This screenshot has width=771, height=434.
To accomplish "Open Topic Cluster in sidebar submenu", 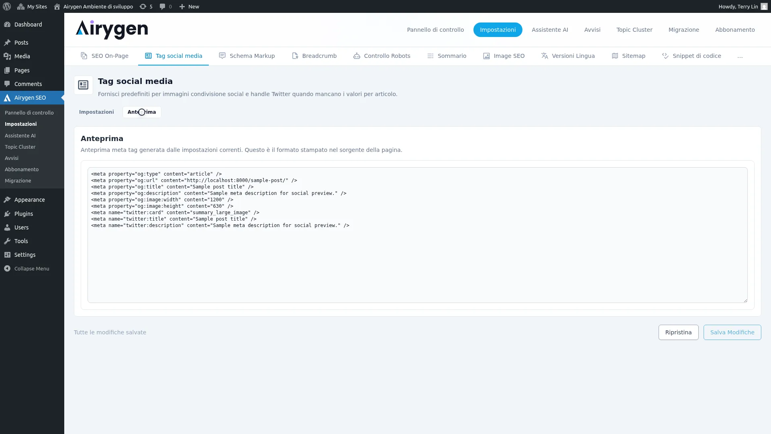I will (x=20, y=147).
